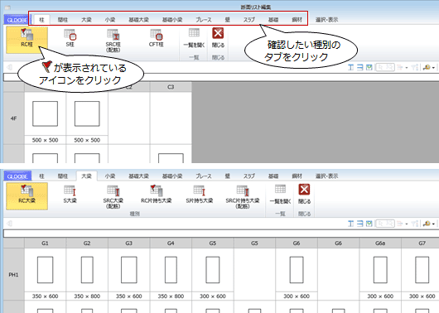This screenshot has height=313, width=439.
Task: Switch to the 柱 tab in the lower window
Action: point(41,176)
